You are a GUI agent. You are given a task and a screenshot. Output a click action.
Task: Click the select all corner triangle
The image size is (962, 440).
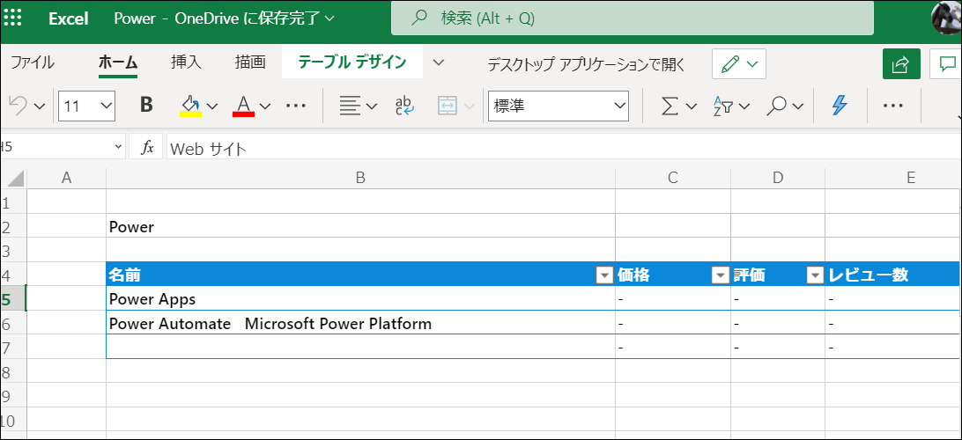point(16,179)
